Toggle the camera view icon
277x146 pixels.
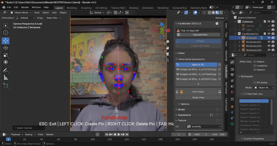[x=168, y=54]
